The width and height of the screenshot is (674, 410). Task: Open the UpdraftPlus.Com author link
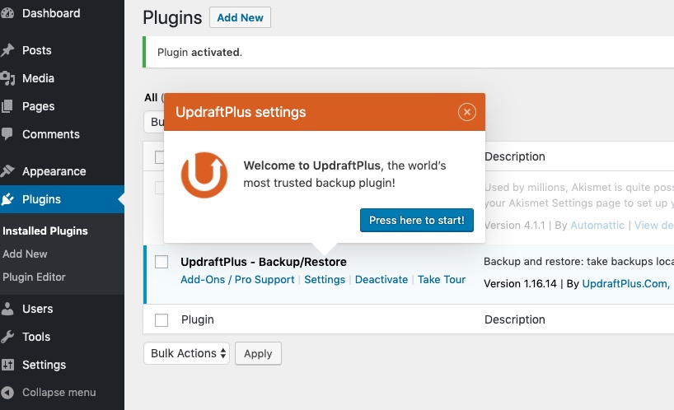(x=625, y=284)
